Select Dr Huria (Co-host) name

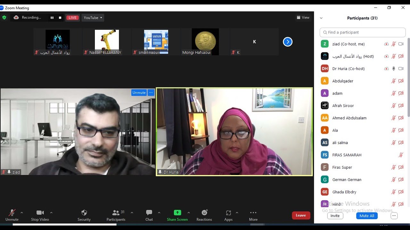point(348,69)
